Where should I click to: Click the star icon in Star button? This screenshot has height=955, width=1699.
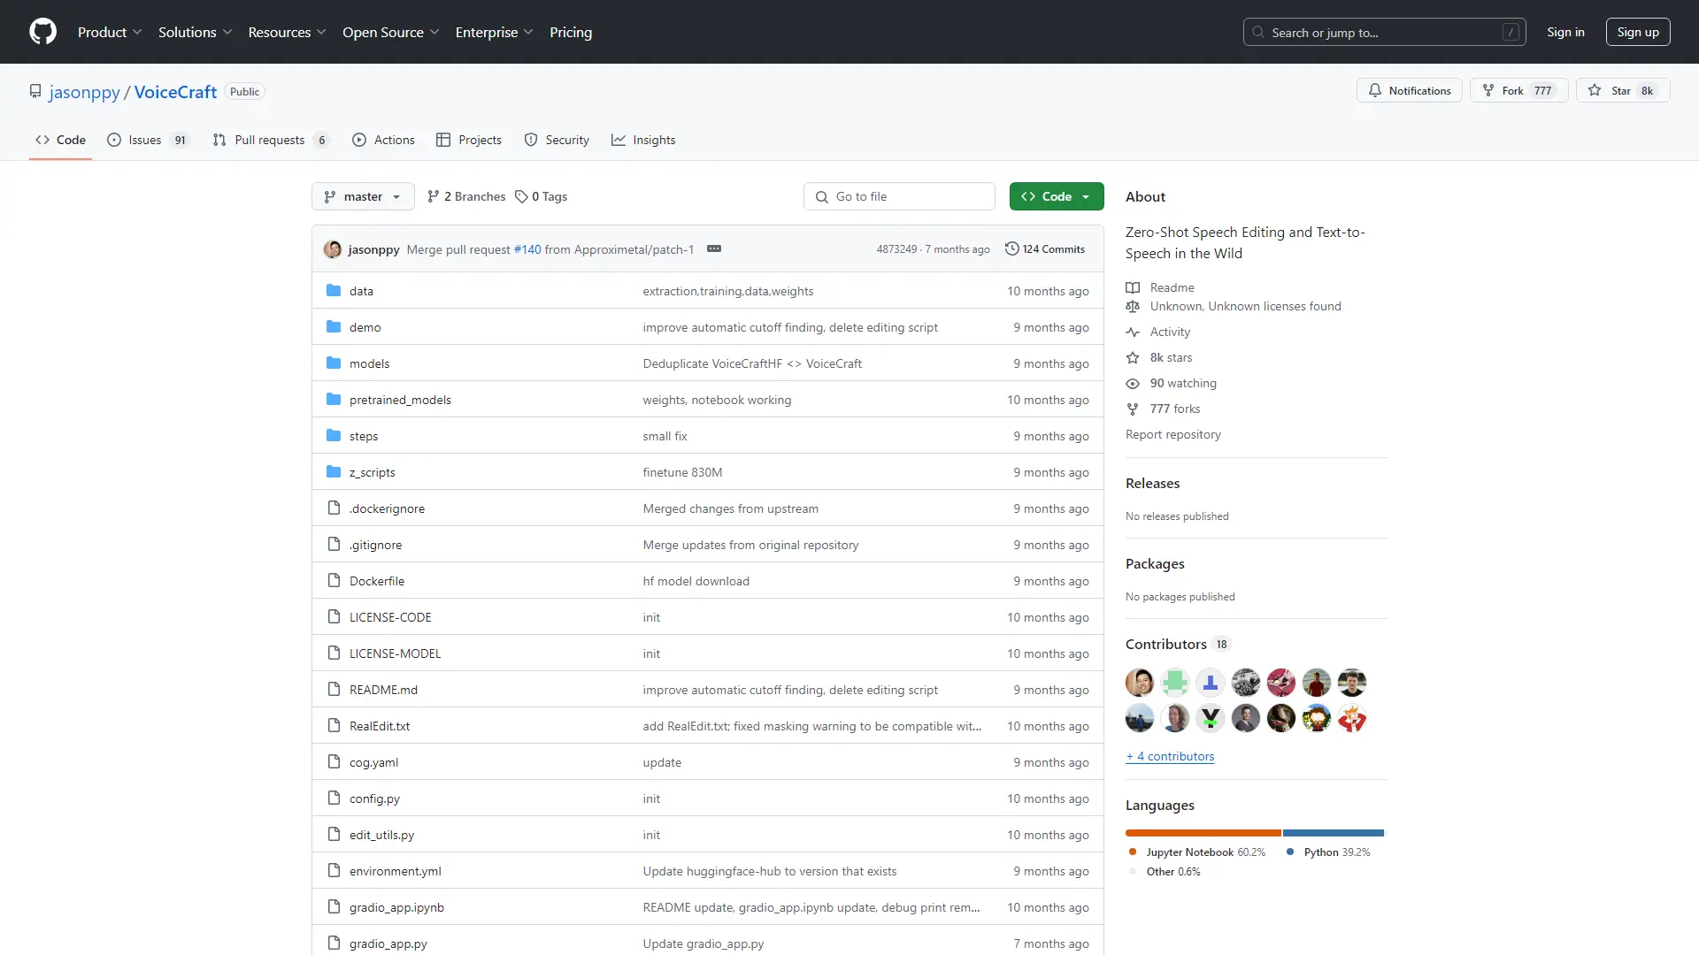tap(1595, 90)
